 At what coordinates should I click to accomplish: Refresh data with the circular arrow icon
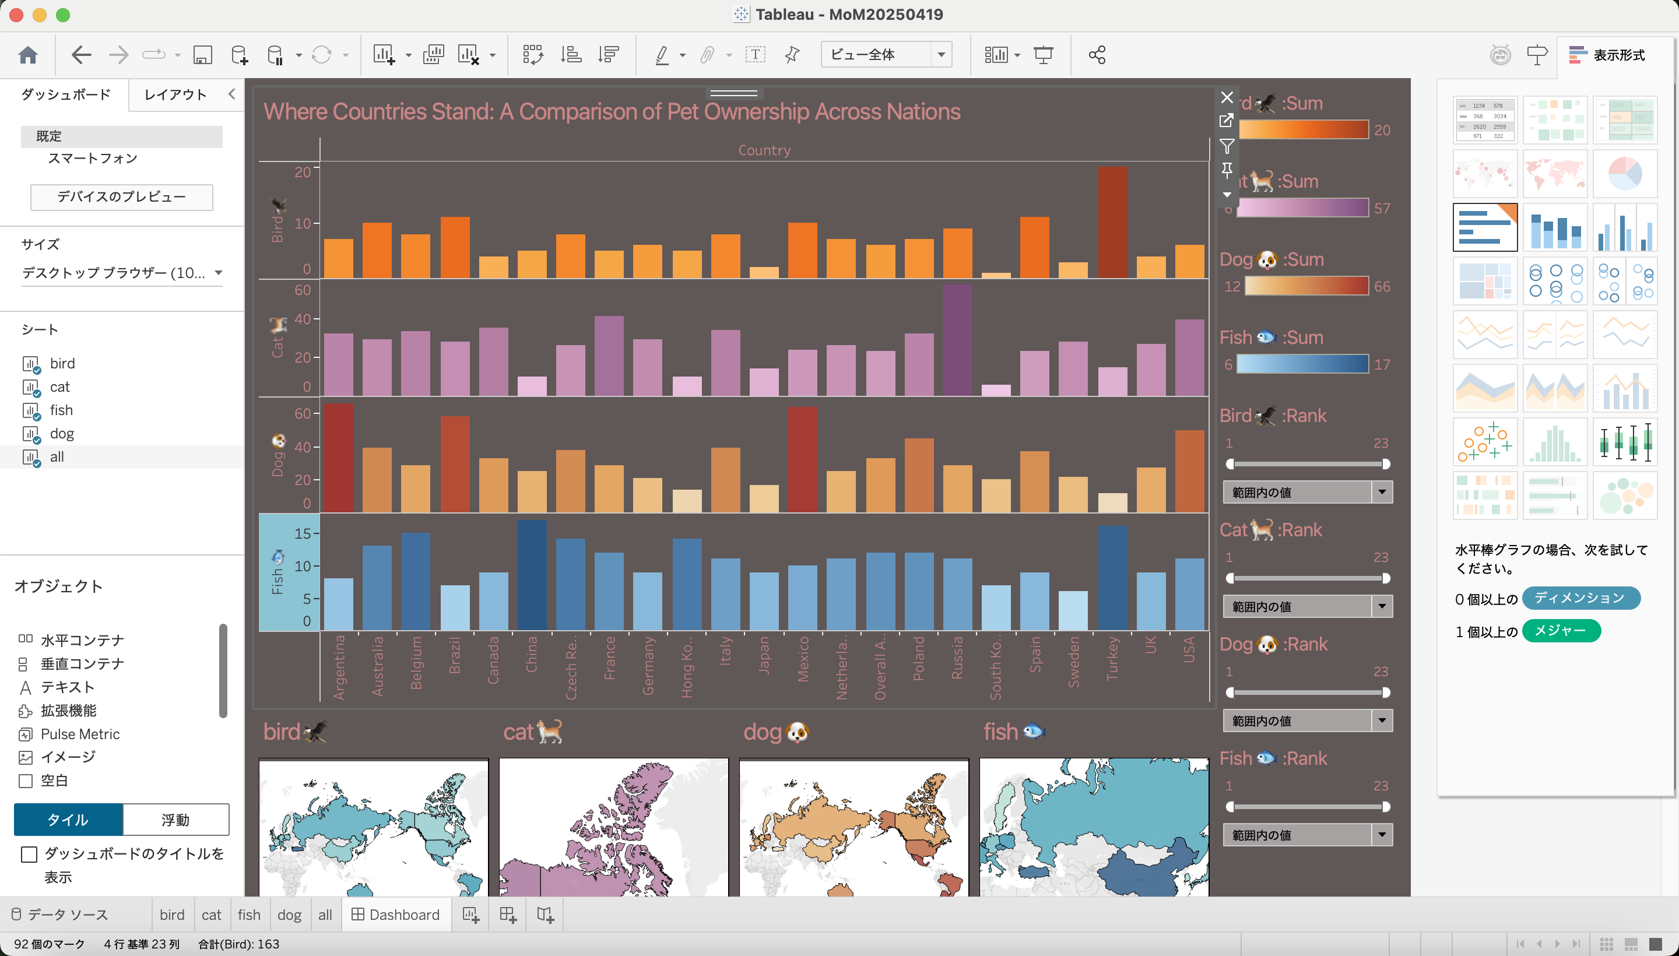321,54
